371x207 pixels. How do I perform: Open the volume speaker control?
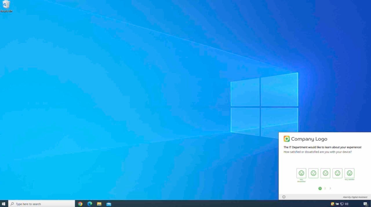347,204
